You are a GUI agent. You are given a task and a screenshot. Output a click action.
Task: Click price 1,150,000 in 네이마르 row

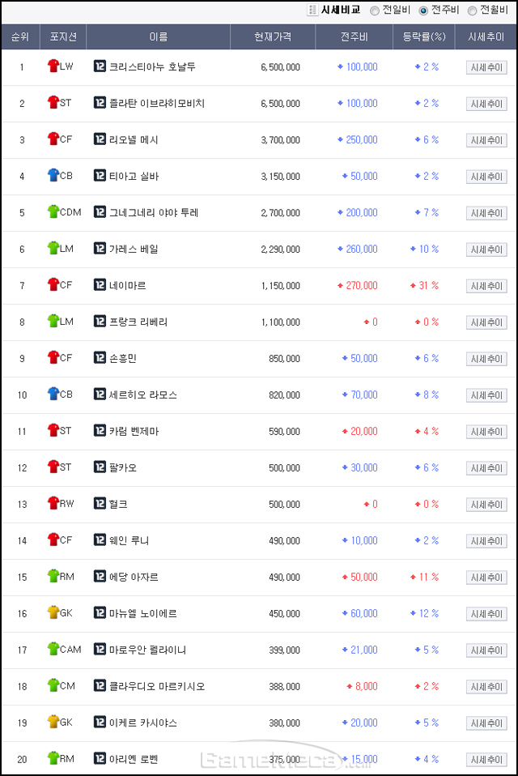[x=280, y=286]
